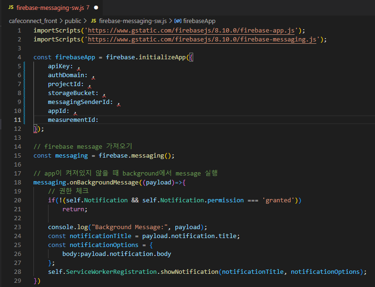Viewport: 375px width, 287px height.
Task: Click line number 4 in the gutter
Action: point(19,57)
